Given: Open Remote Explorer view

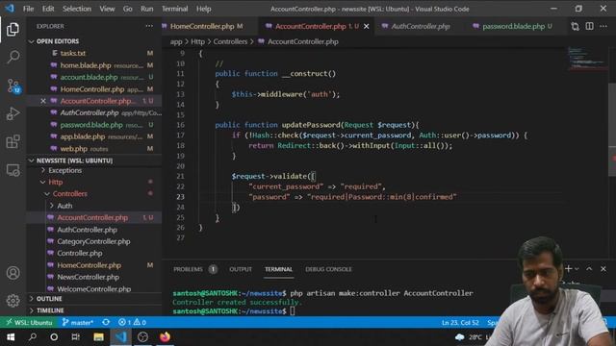Looking at the screenshot, I should point(13,170).
